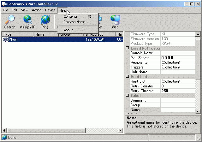Image resolution: width=202 pixels, height=142 pixels.
Task: Click the Triggers (Collection) value
Action: [x=178, y=67]
